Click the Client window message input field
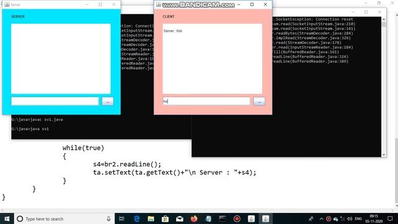This screenshot has width=398, height=224. click(x=206, y=101)
